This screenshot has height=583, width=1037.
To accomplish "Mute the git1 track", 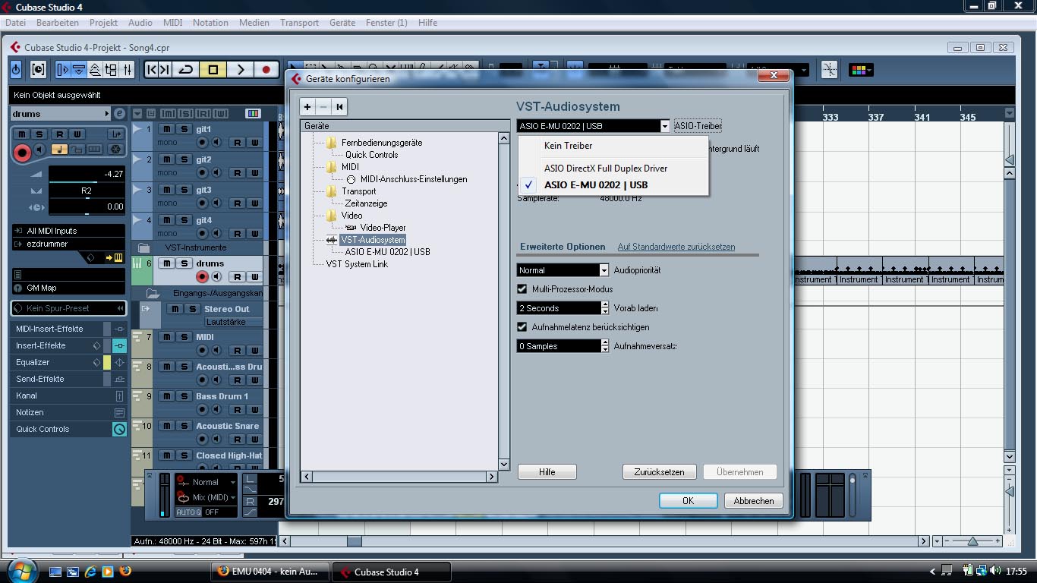I will 167,129.
